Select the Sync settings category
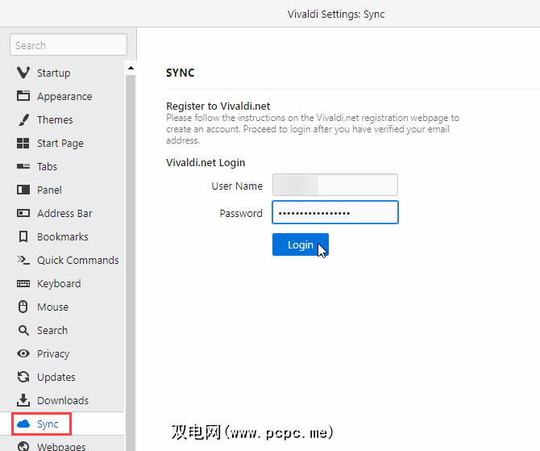This screenshot has width=540, height=451. click(x=62, y=424)
